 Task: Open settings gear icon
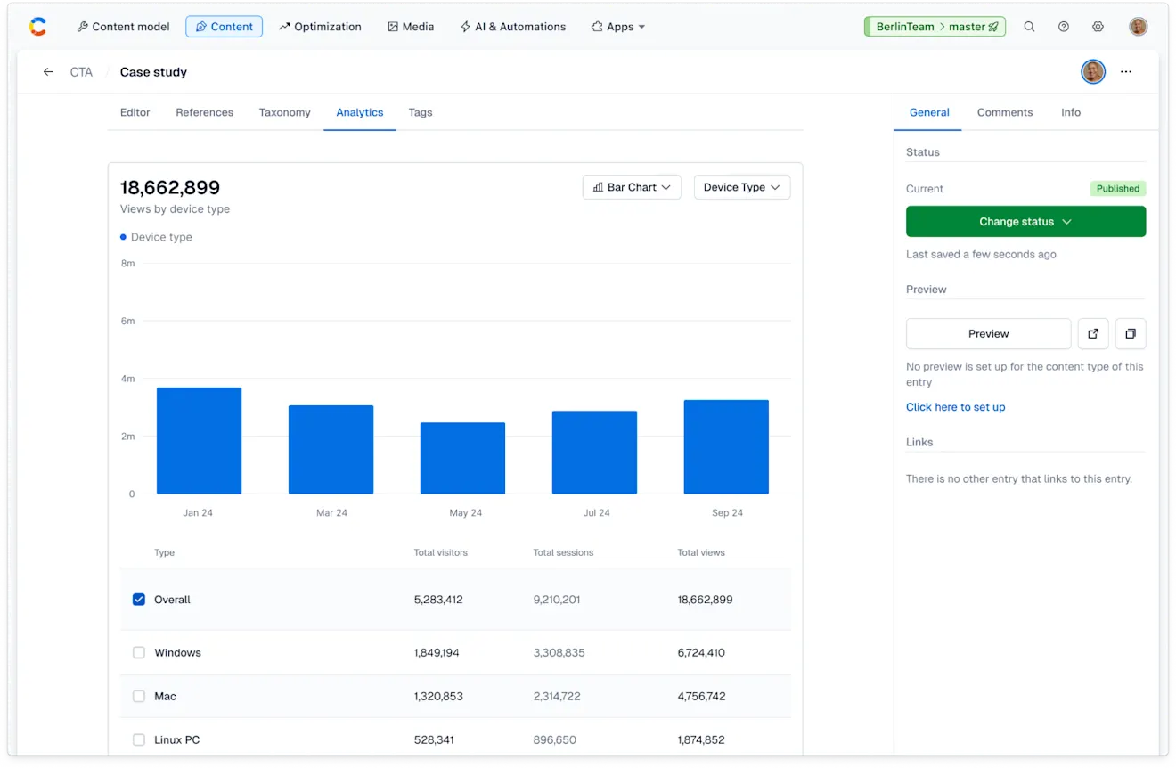1098,27
